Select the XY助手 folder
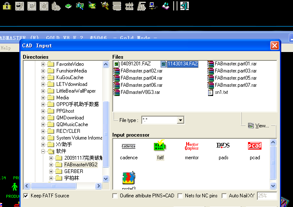This screenshot has width=293, height=207. [64, 145]
